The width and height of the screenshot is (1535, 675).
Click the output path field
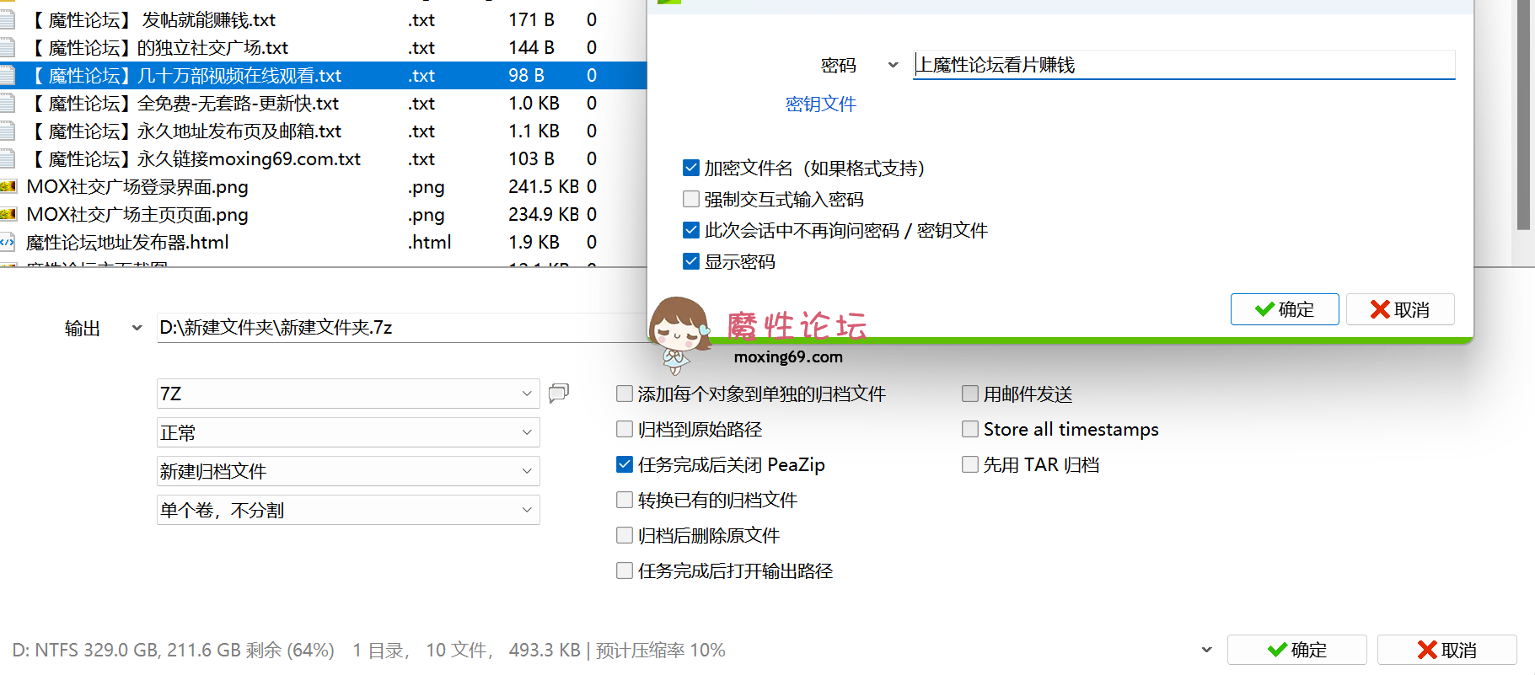point(402,328)
